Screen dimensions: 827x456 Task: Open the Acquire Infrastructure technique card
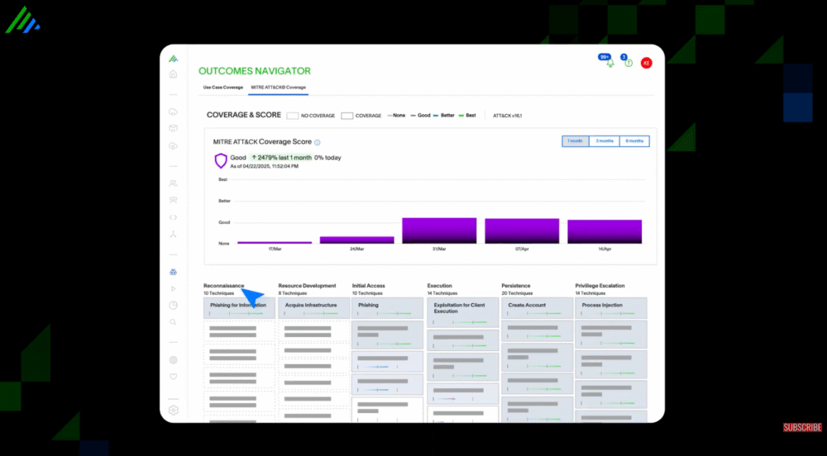pyautogui.click(x=313, y=308)
